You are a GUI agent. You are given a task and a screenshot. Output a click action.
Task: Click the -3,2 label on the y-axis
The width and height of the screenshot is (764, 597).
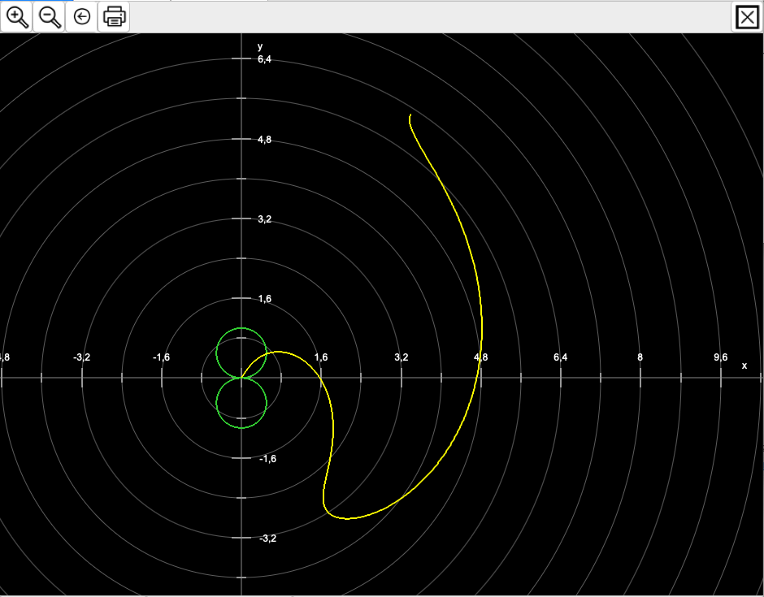[x=267, y=539]
